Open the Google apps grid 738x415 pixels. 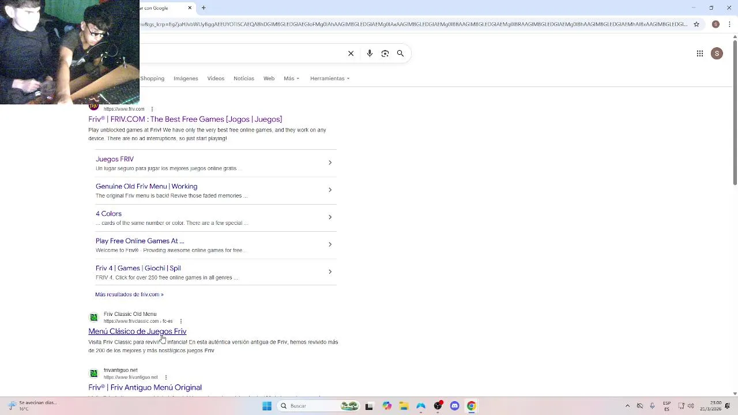(x=700, y=54)
